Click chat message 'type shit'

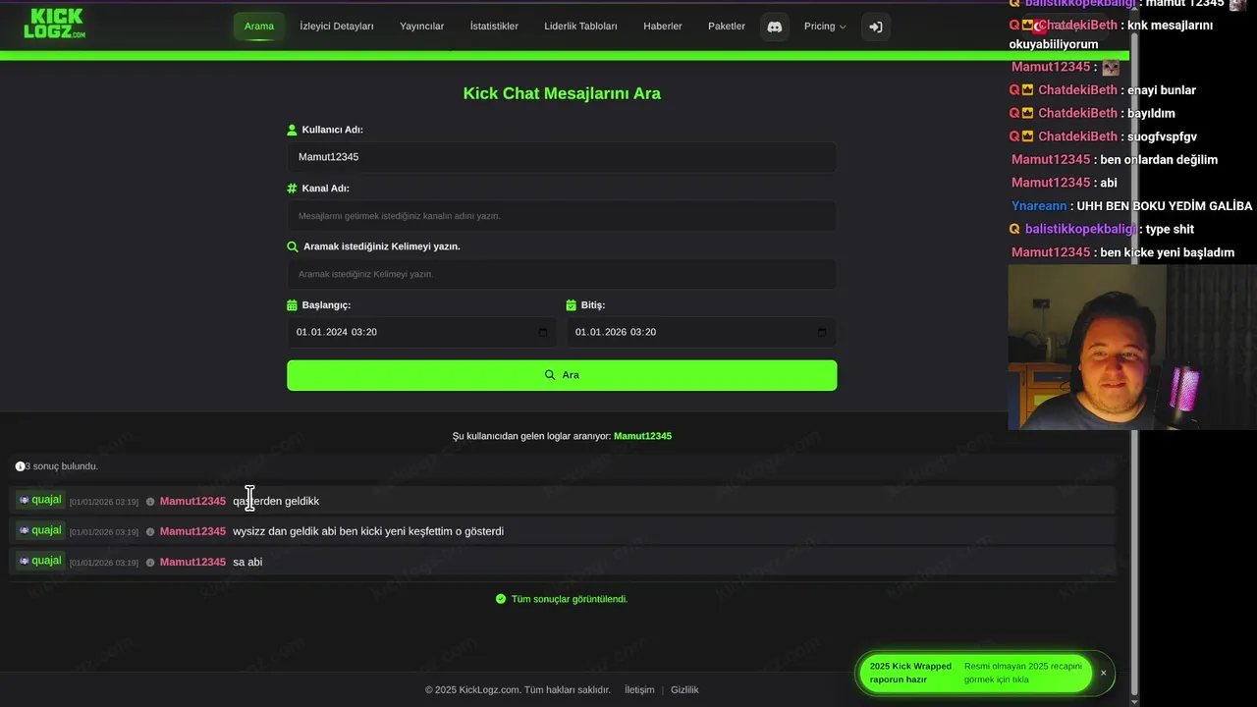click(x=1170, y=229)
